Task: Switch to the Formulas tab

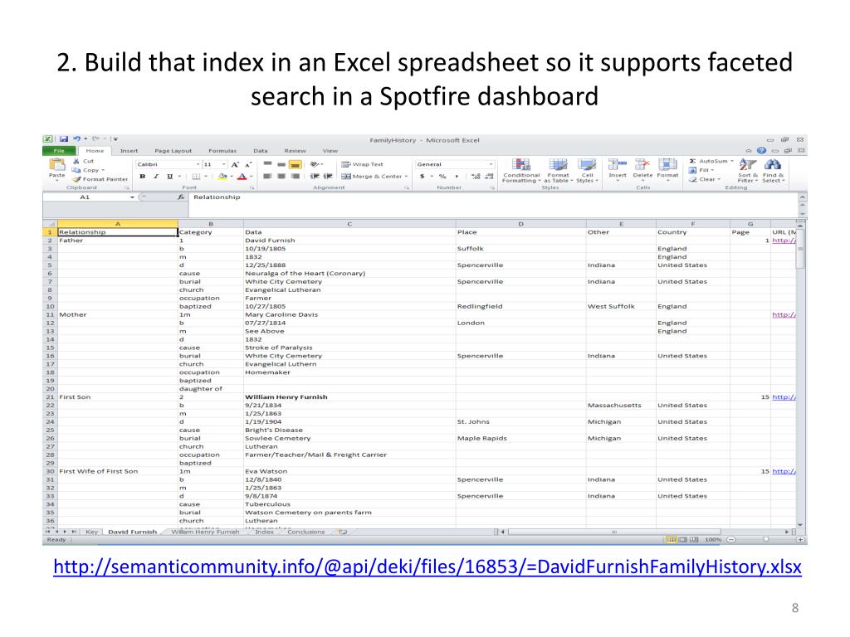Action: pos(222,151)
